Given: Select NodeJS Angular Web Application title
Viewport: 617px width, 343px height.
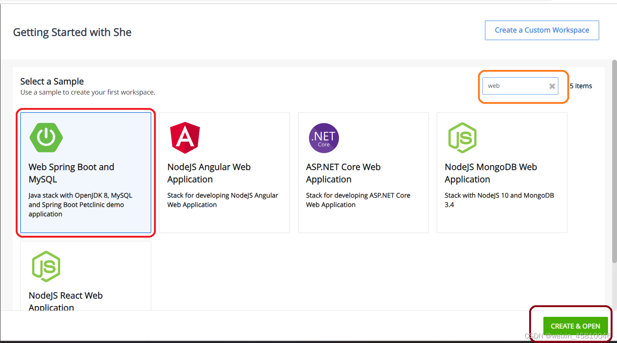Looking at the screenshot, I should pos(209,173).
